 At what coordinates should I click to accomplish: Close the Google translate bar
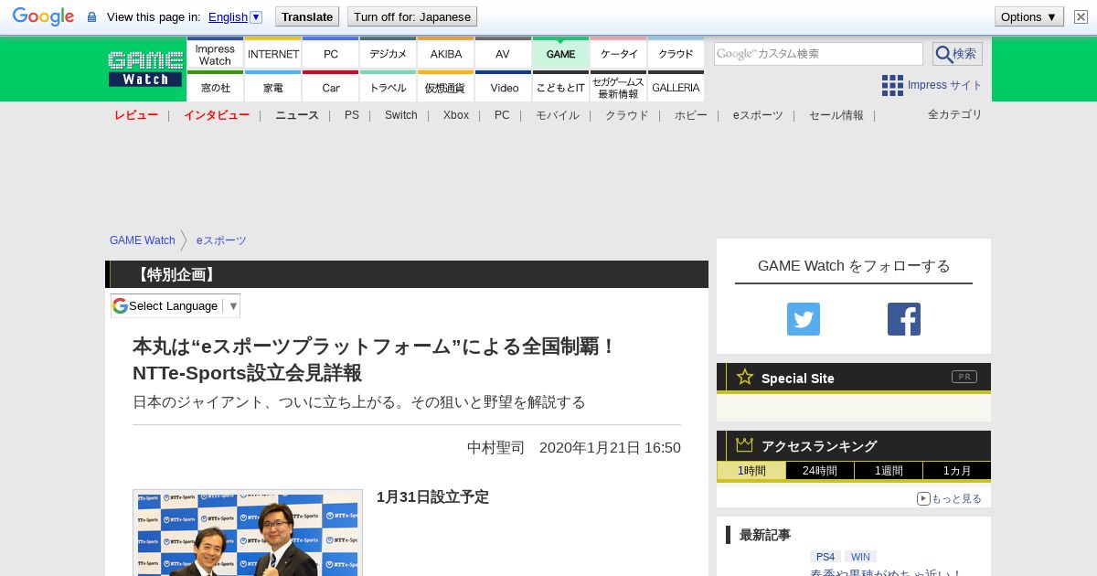coord(1081,16)
